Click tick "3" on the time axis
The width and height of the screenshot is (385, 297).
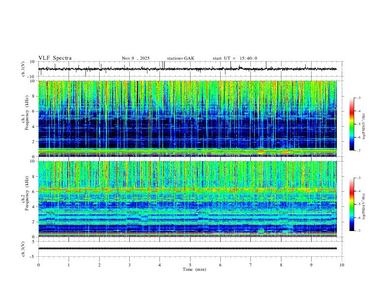pyautogui.click(x=129, y=265)
